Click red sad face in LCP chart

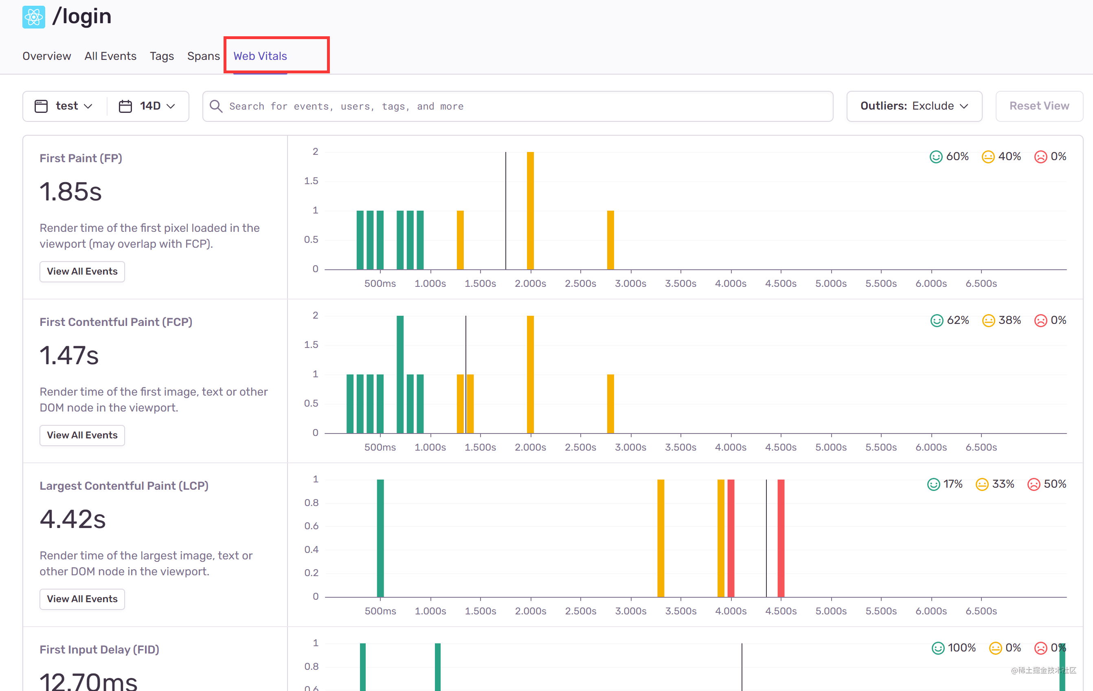1034,484
